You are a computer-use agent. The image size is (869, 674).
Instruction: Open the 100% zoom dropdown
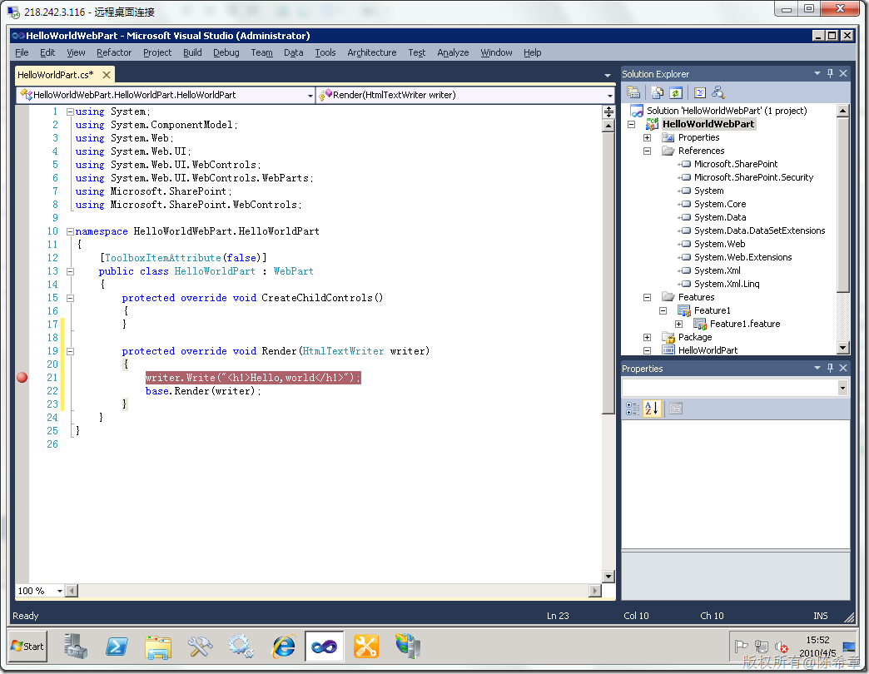tap(59, 591)
